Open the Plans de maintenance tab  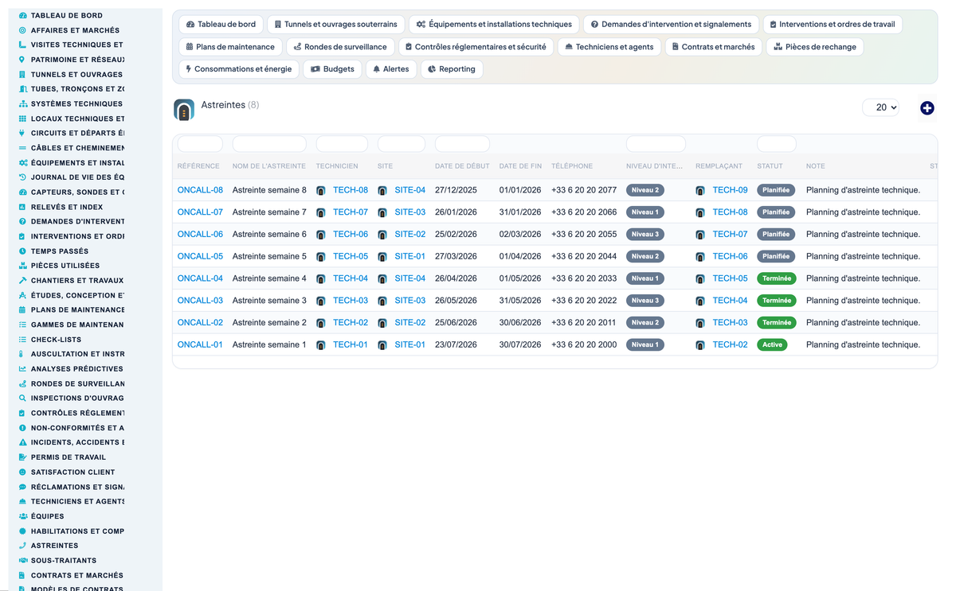pyautogui.click(x=230, y=47)
